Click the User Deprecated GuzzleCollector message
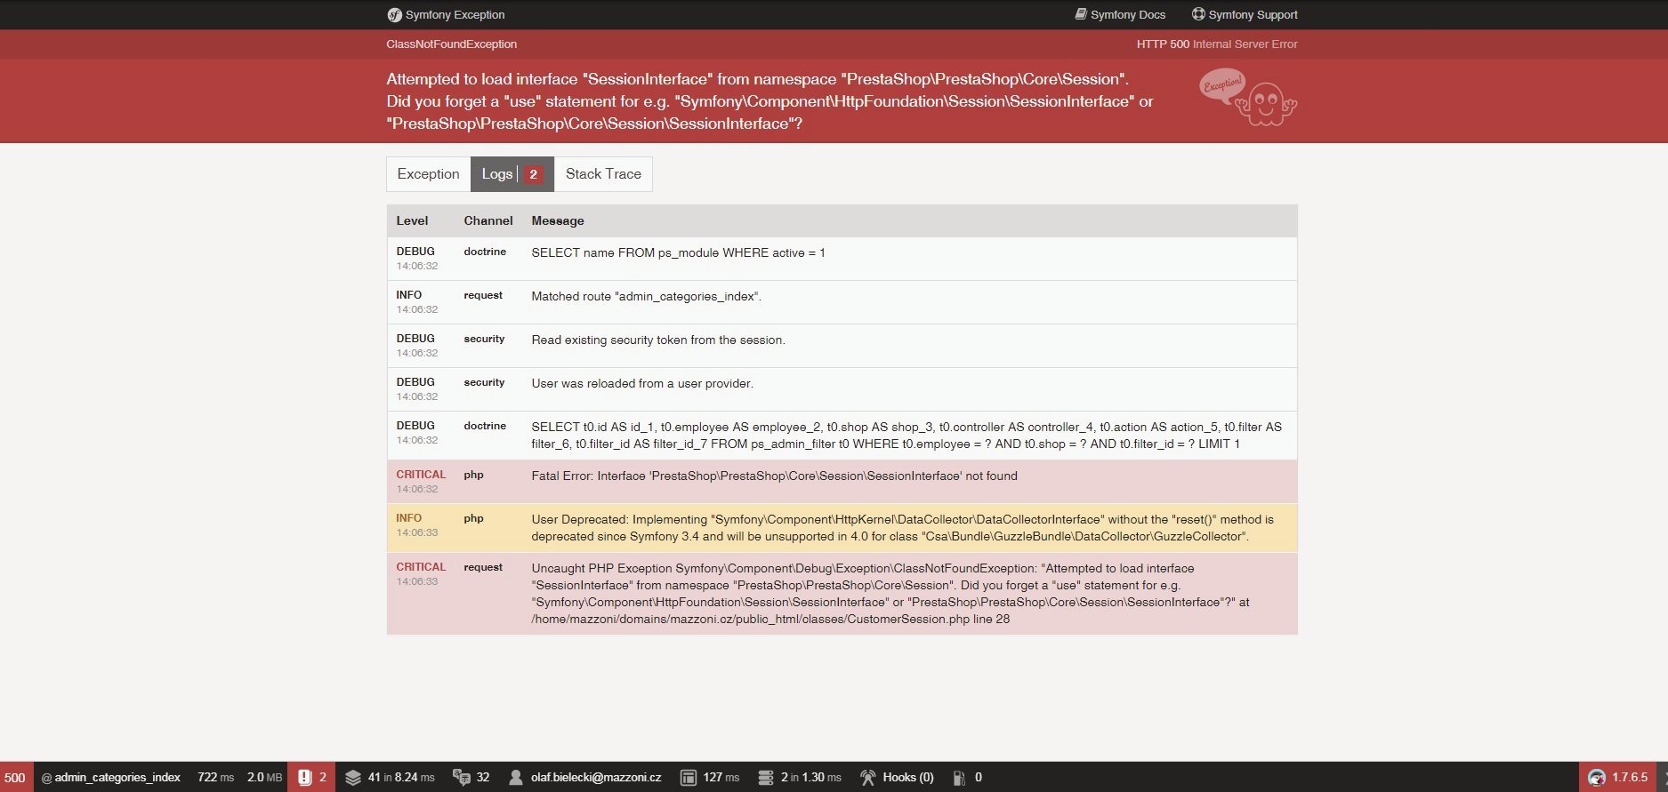This screenshot has height=792, width=1668. (x=903, y=528)
